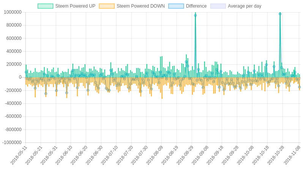Click the 2018-08-09 x-axis date label
303x171 pixels.
point(155,155)
